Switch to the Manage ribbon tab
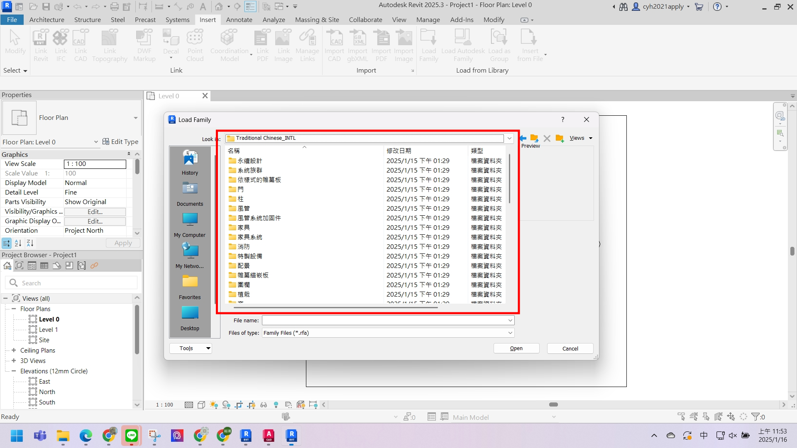 pyautogui.click(x=428, y=19)
